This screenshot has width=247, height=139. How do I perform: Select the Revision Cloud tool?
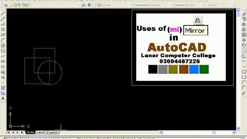[3, 51]
